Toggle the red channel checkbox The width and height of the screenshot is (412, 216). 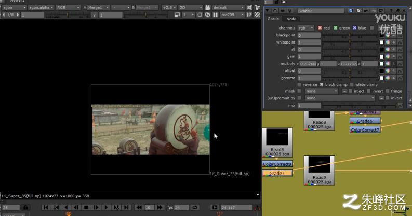(x=320, y=28)
